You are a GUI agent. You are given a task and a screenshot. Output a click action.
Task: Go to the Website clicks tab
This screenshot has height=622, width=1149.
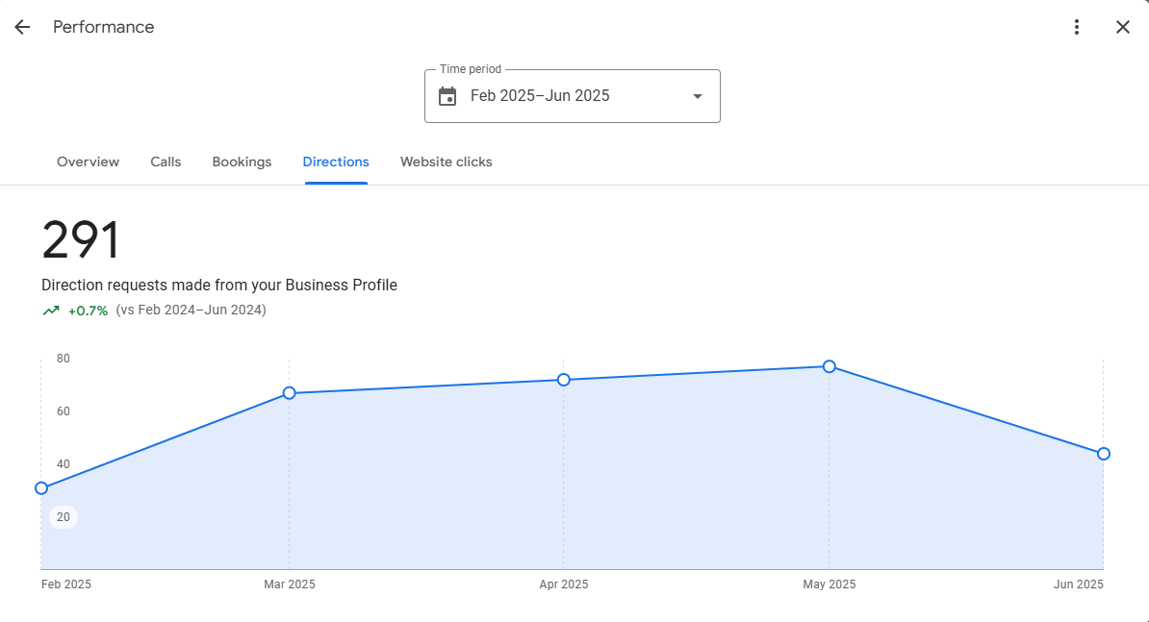447,162
